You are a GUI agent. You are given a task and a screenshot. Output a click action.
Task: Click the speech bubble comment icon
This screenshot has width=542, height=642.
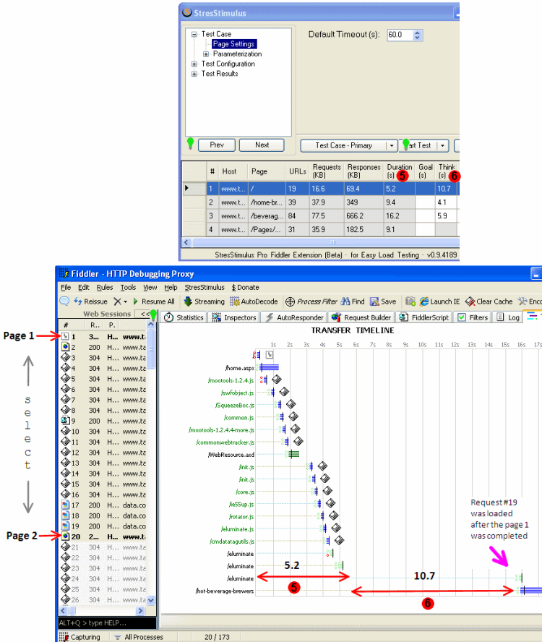click(x=64, y=301)
